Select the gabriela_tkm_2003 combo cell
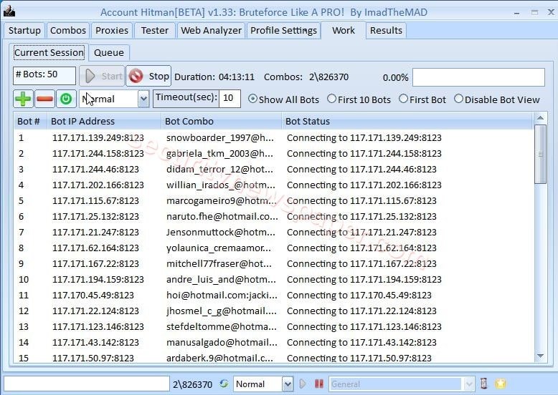The image size is (558, 395). click(x=220, y=154)
